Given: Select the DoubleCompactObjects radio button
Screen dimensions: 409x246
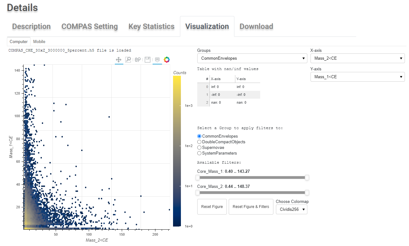Looking at the screenshot, I should pos(199,142).
